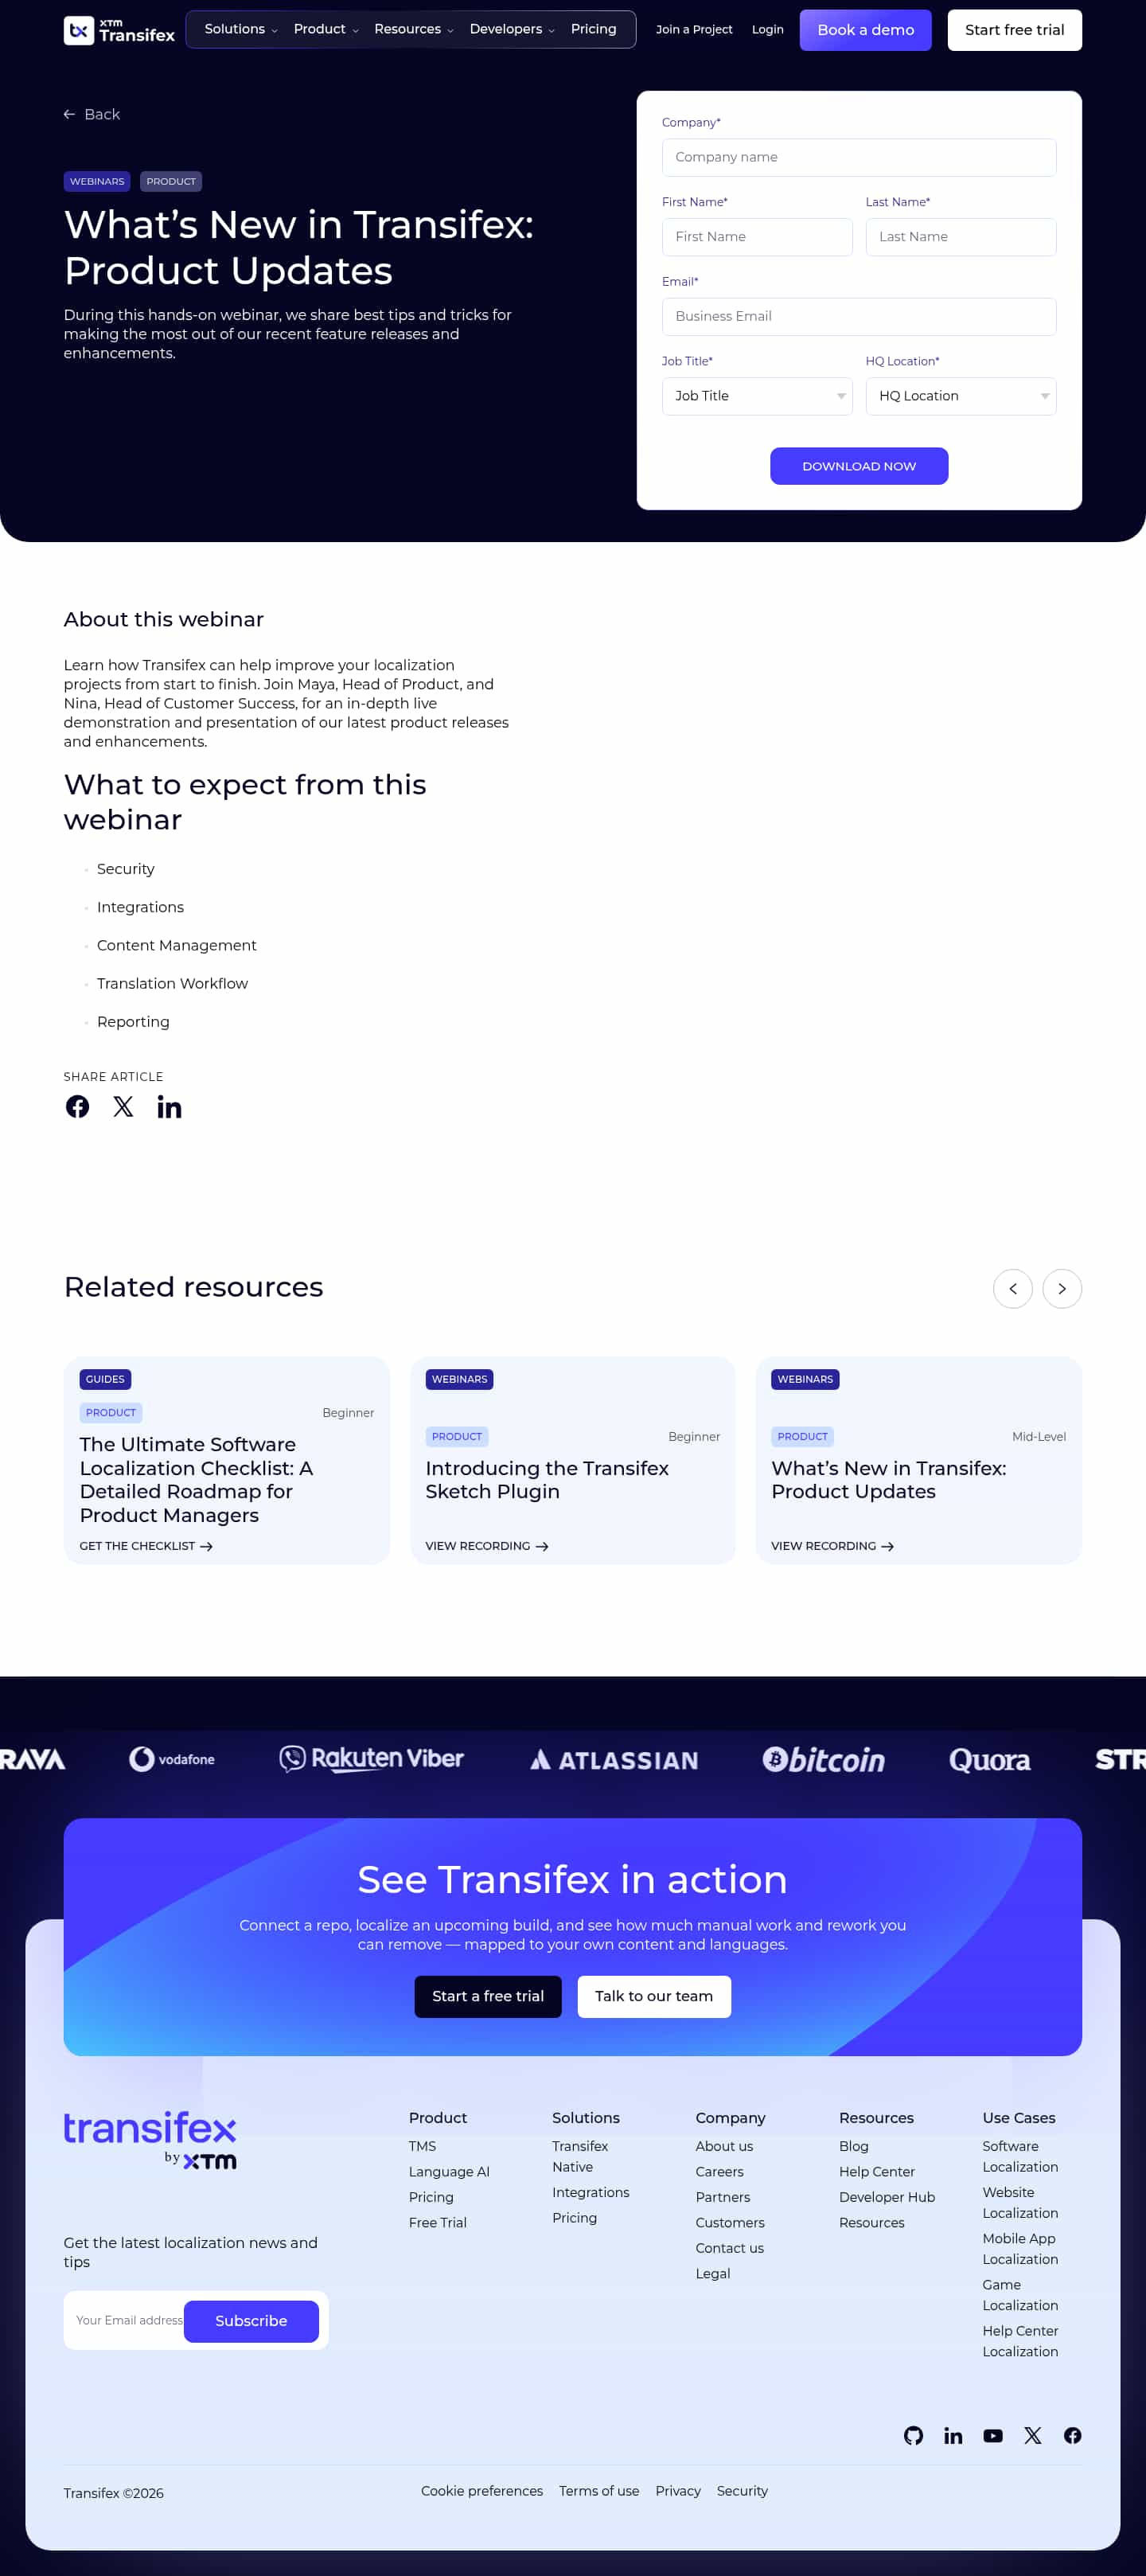The image size is (1146, 2576).
Task: Open bottom bar Security link
Action: point(742,2490)
